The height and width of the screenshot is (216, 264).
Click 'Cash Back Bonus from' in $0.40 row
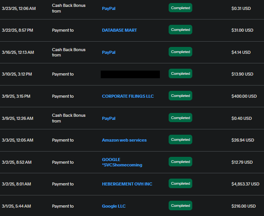tap(69, 118)
